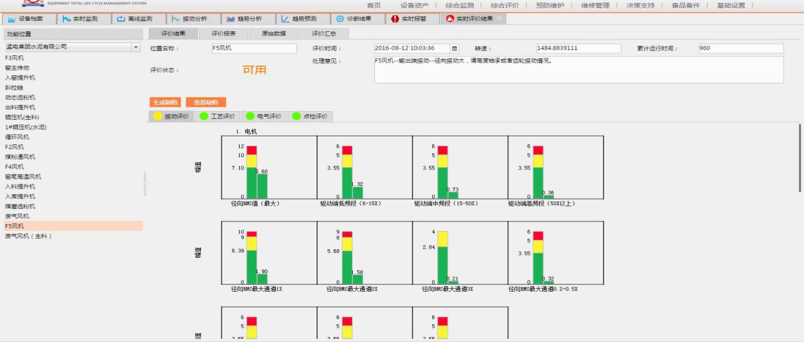Select F3风机 in the equipment list
The image size is (804, 342).
(15, 58)
